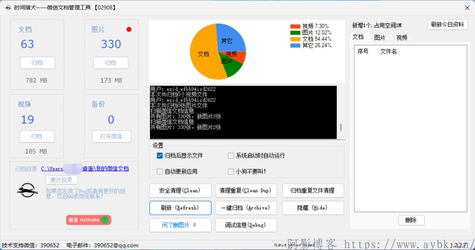Screen dimensions: 475x250
Task: Click the photo count 330
Action: 111,44
